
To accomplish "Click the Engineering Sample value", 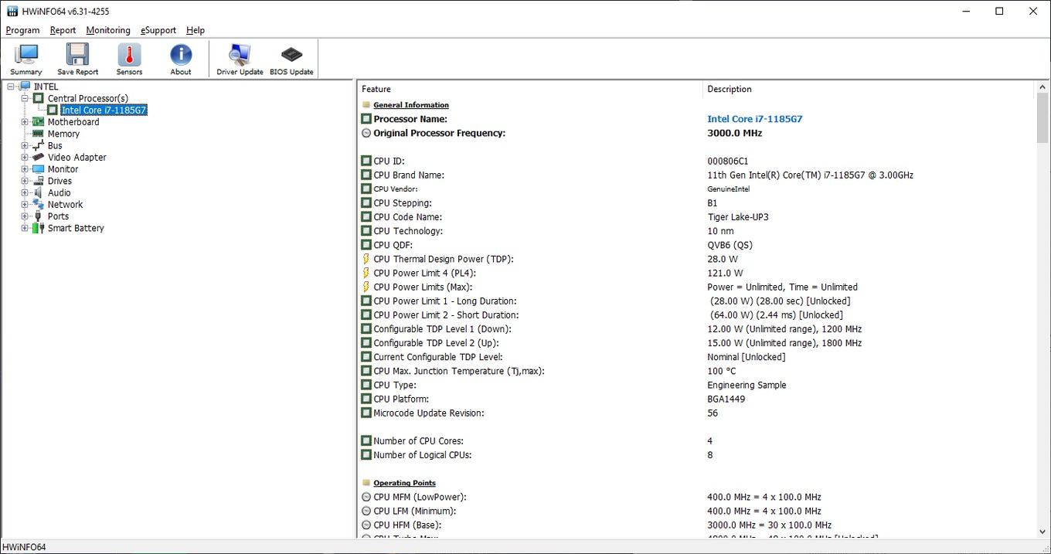I will click(x=747, y=385).
